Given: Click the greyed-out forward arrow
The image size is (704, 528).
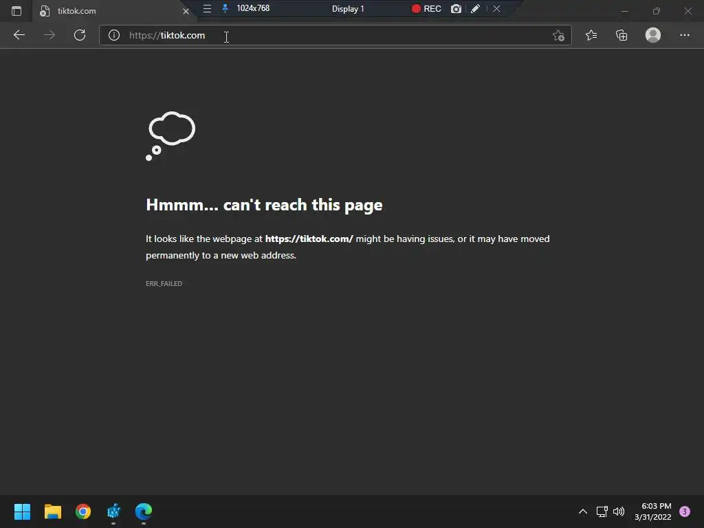Looking at the screenshot, I should point(49,35).
